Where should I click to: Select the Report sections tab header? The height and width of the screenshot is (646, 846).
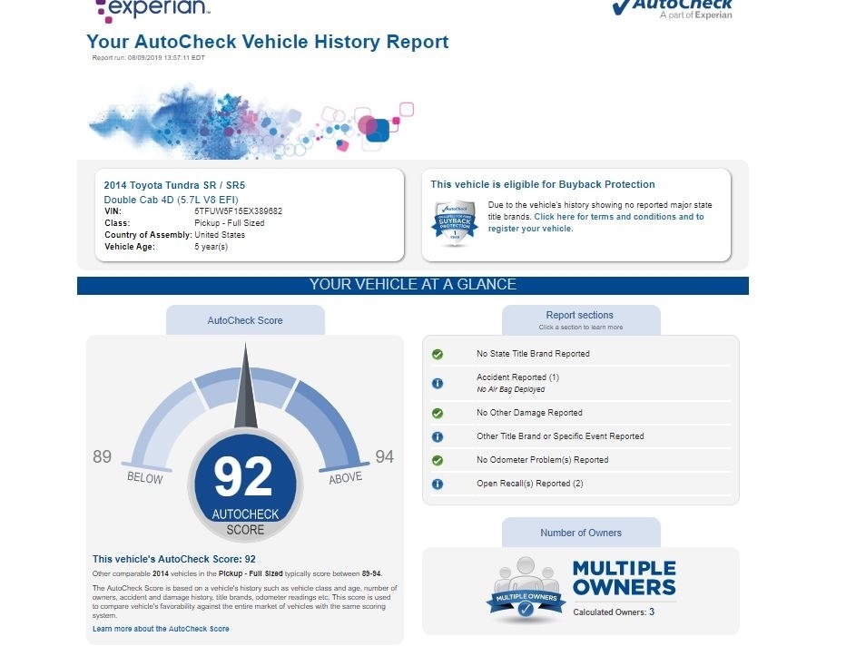(x=581, y=319)
